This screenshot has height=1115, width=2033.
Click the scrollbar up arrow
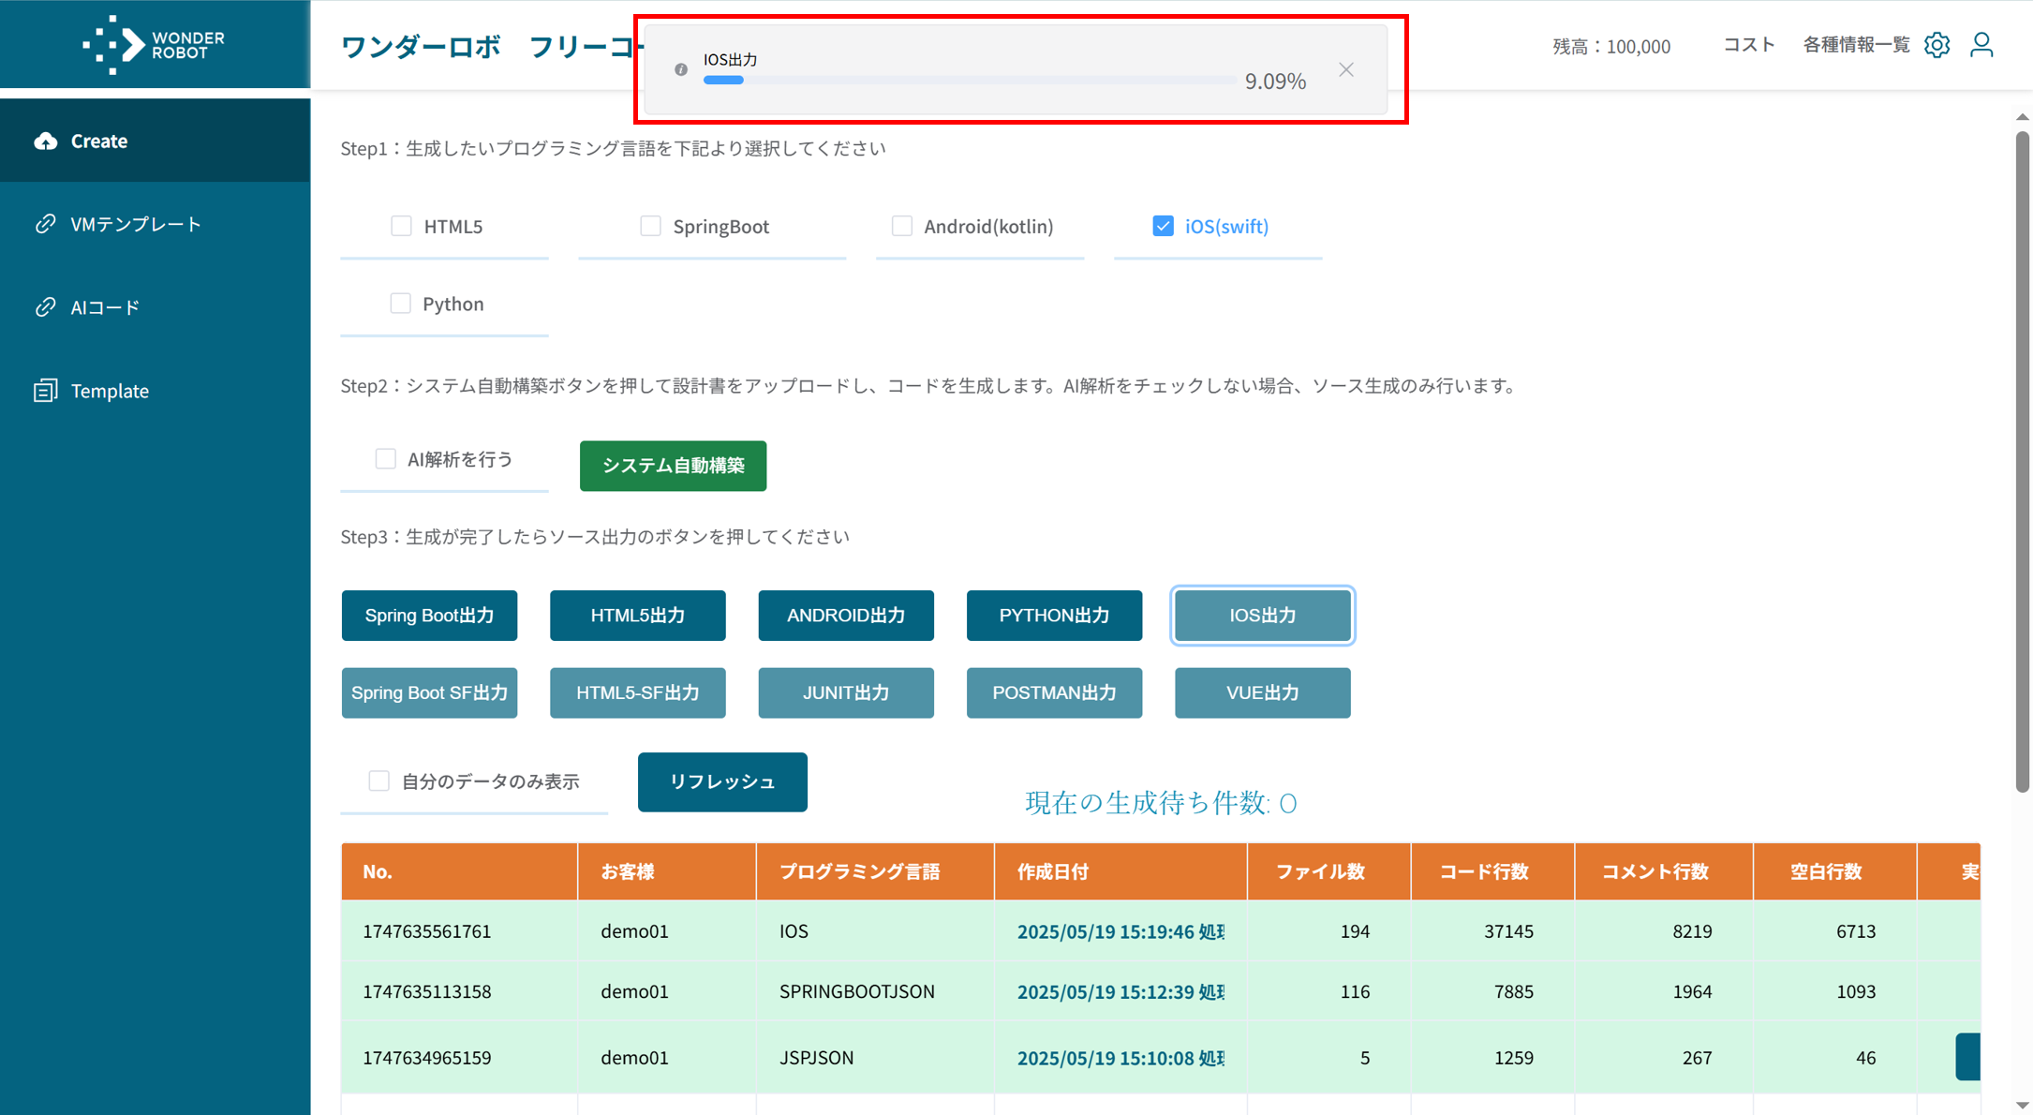pos(2023,117)
